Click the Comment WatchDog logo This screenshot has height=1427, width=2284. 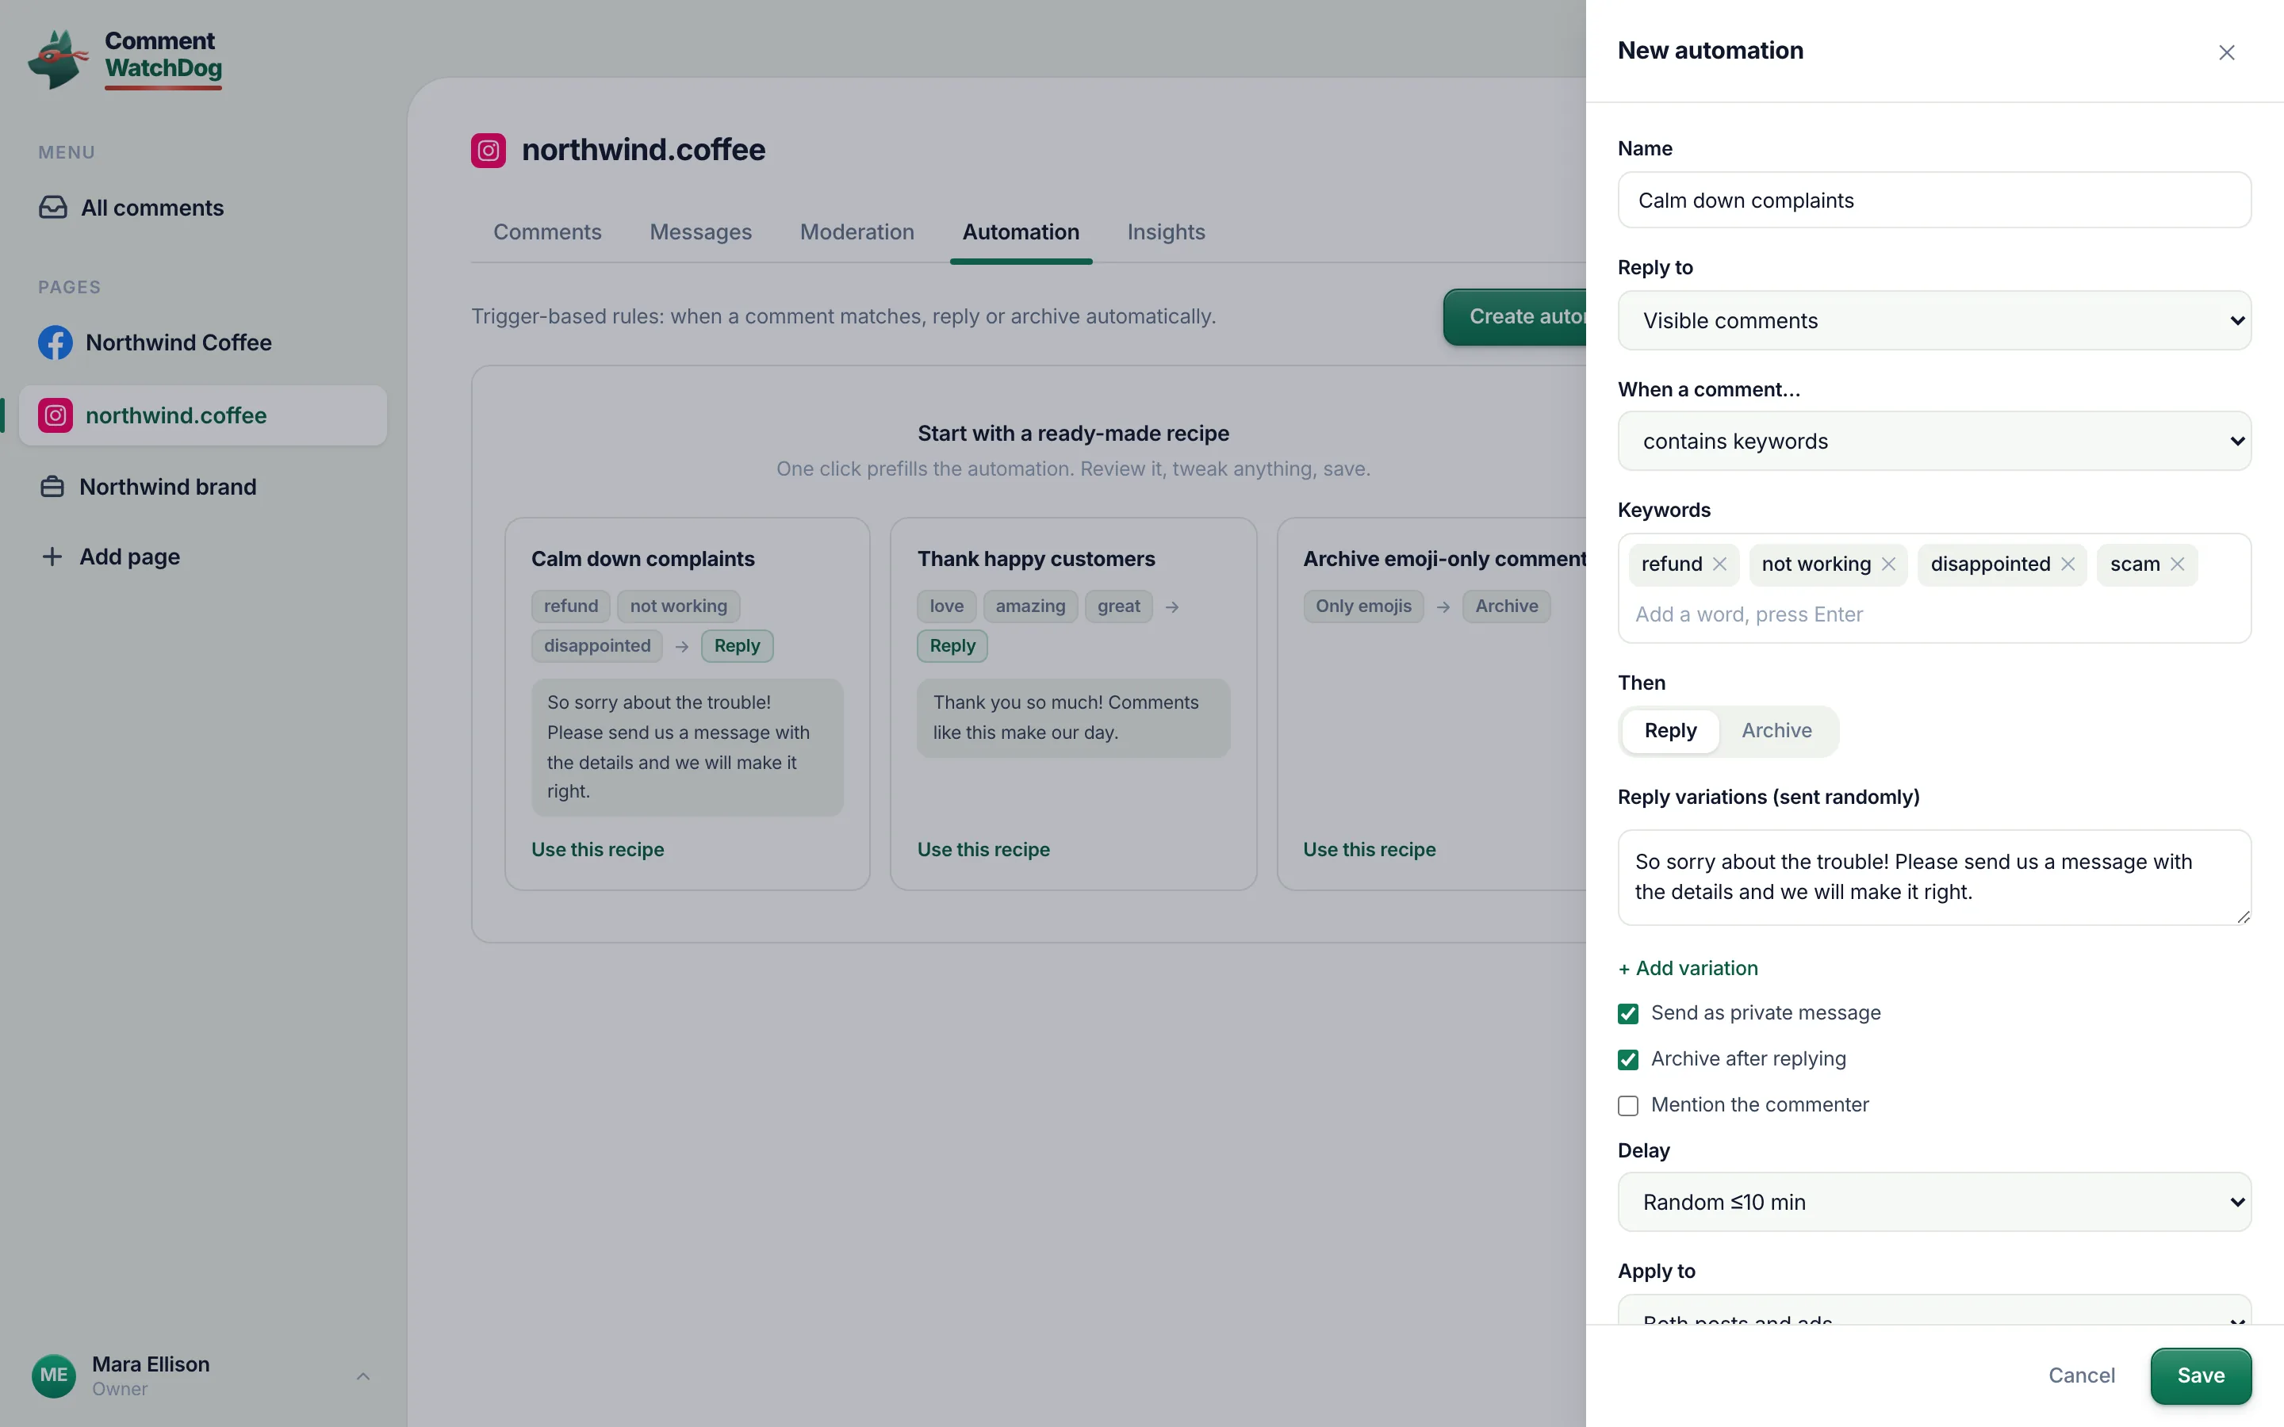click(x=126, y=59)
